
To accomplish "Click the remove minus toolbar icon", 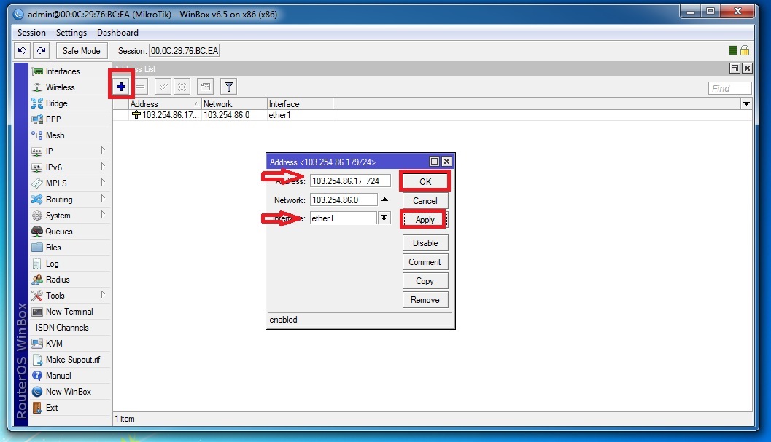I will [x=141, y=87].
